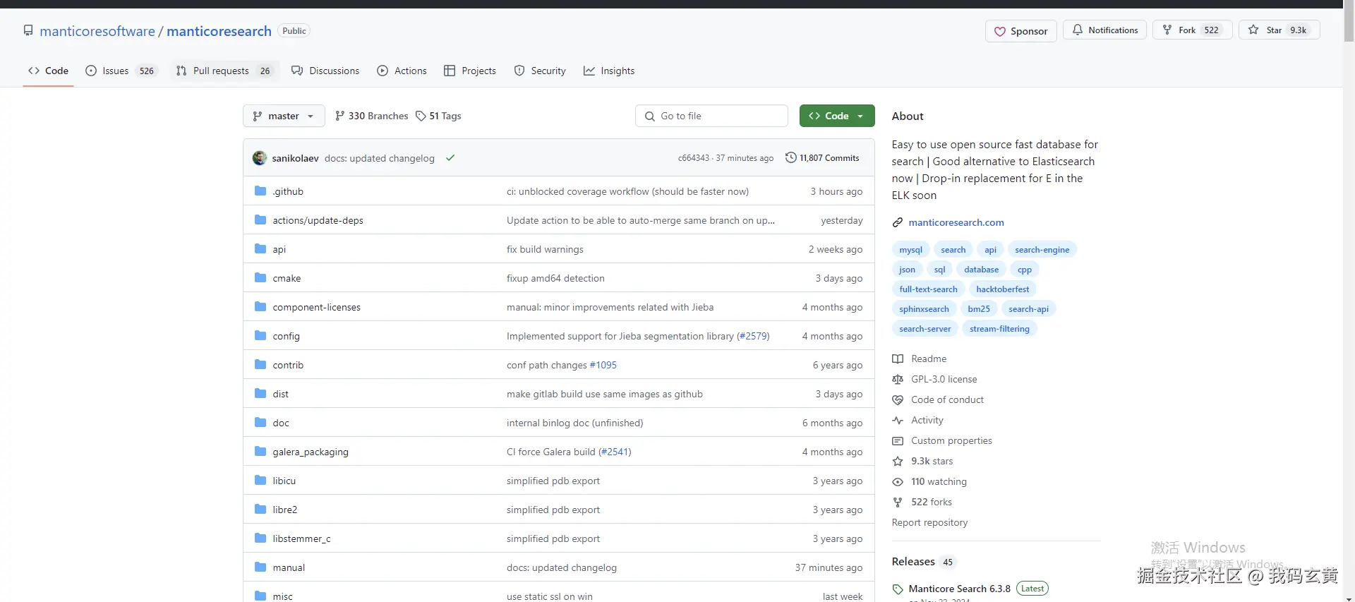
Task: Select the stream-filtering topic tag
Action: (x=999, y=329)
